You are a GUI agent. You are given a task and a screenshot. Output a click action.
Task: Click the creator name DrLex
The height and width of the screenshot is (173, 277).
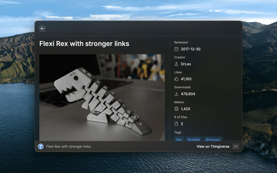pos(186,64)
